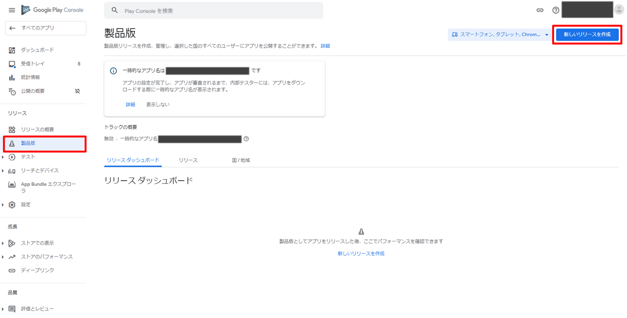
Task: Expand the リーチとデバイス sidebar section
Action: point(3,171)
